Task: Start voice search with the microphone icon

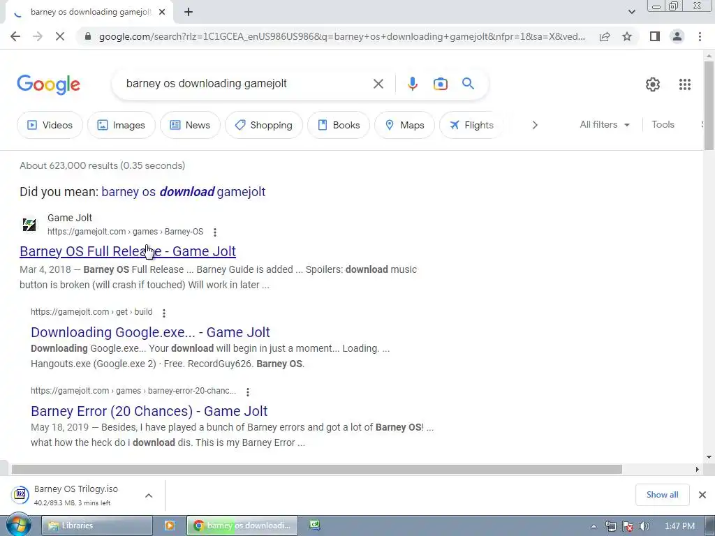Action: pyautogui.click(x=412, y=84)
